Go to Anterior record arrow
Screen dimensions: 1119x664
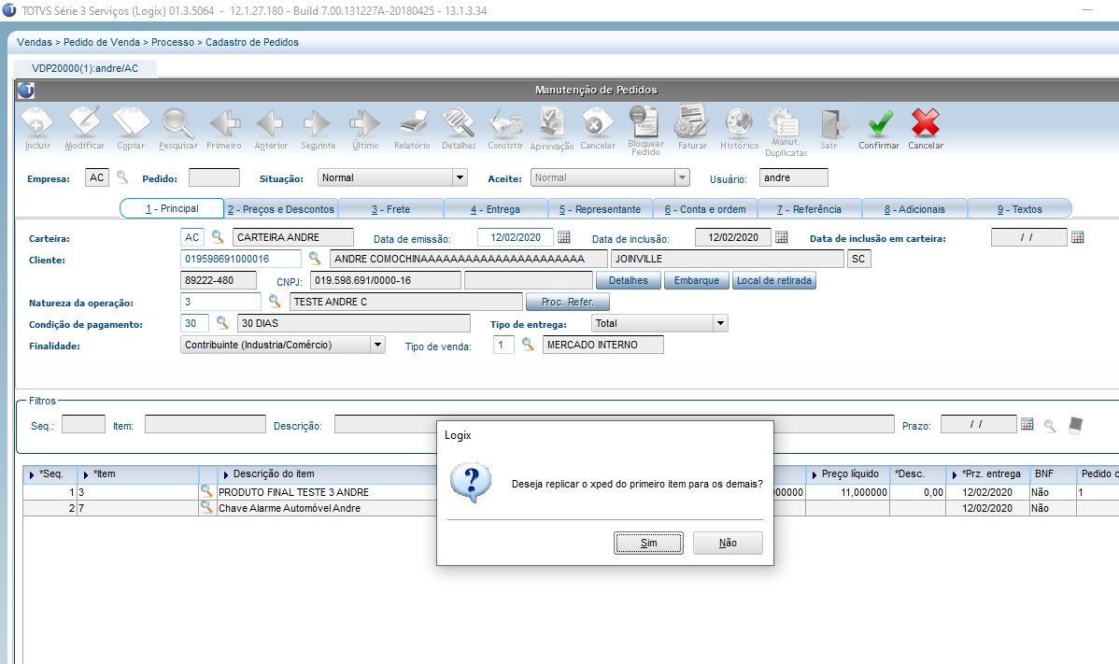271,122
